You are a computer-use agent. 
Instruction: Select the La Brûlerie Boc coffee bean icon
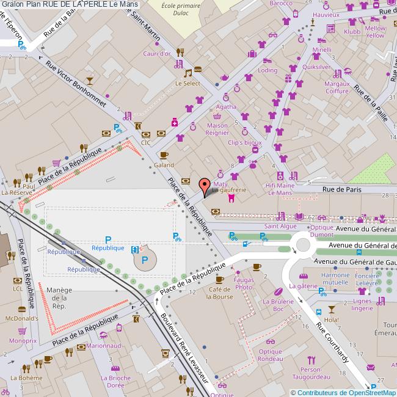coord(279,291)
